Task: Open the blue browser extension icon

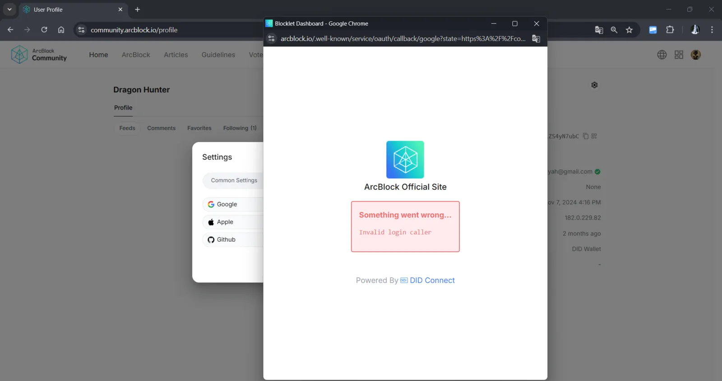Action: [x=653, y=30]
